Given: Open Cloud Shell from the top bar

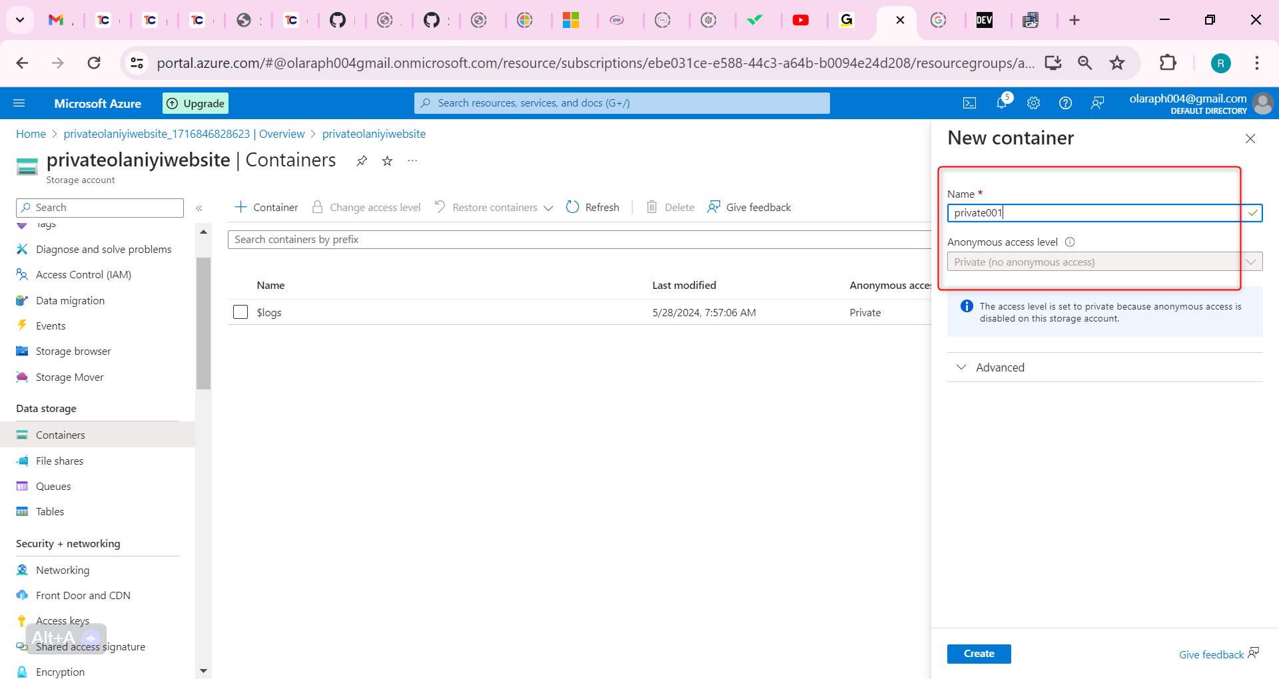Looking at the screenshot, I should (x=970, y=103).
